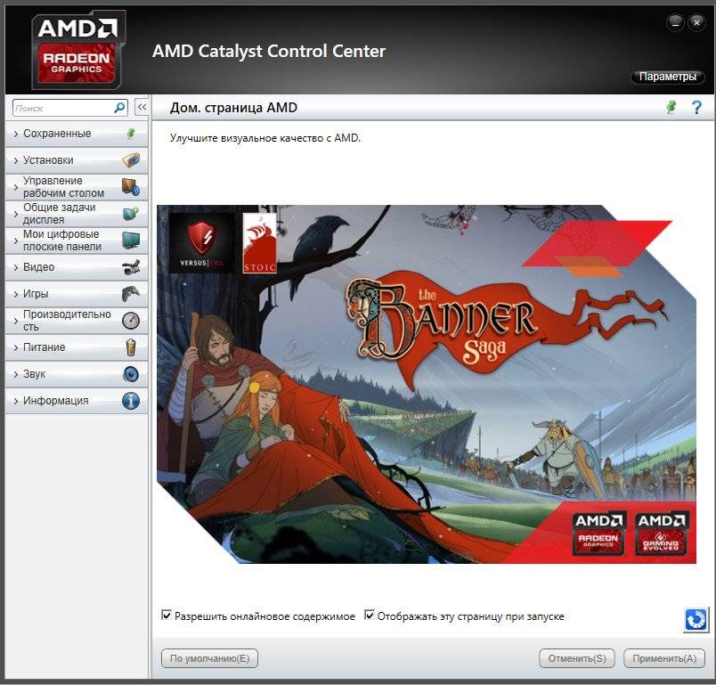
Task: Click the Общие задачи дисплея monitor icon
Action: (x=131, y=213)
